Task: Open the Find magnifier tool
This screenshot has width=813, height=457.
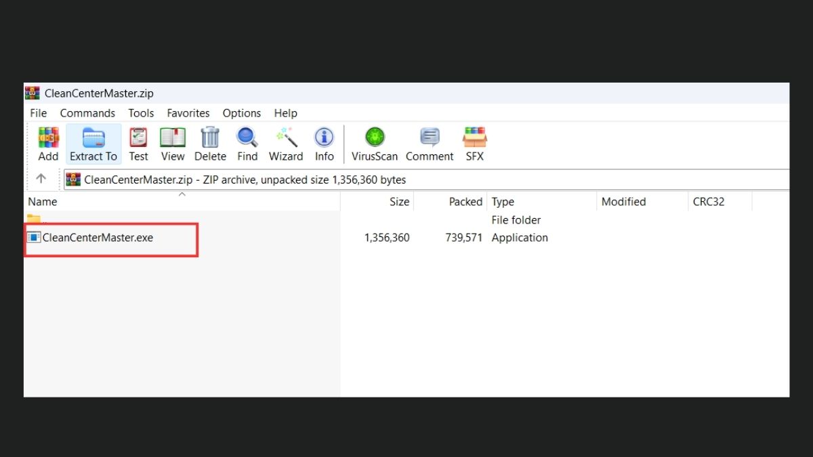Action: [247, 144]
